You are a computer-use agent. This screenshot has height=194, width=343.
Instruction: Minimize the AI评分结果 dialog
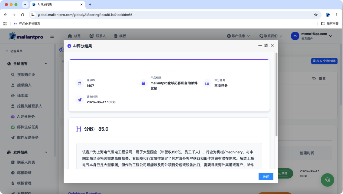pos(260,46)
